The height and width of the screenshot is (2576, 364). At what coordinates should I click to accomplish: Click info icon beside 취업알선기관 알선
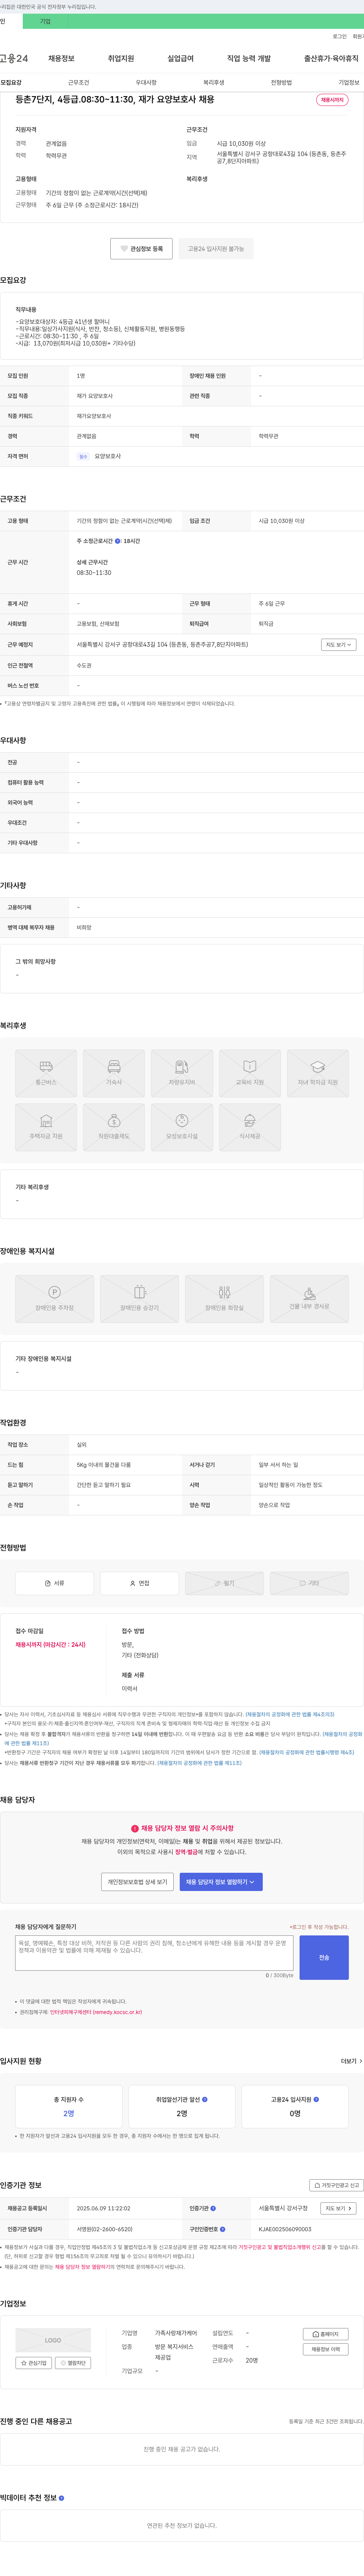click(204, 2099)
